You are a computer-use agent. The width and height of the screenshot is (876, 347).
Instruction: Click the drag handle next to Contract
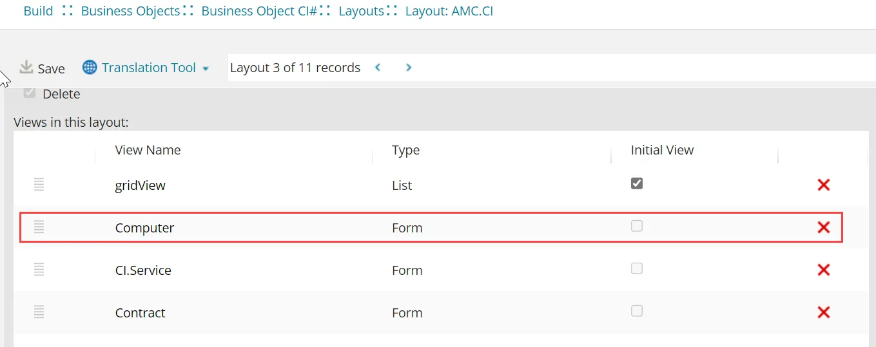click(x=39, y=312)
